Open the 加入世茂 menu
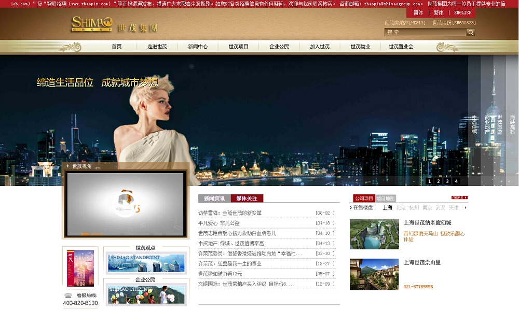 (320, 47)
